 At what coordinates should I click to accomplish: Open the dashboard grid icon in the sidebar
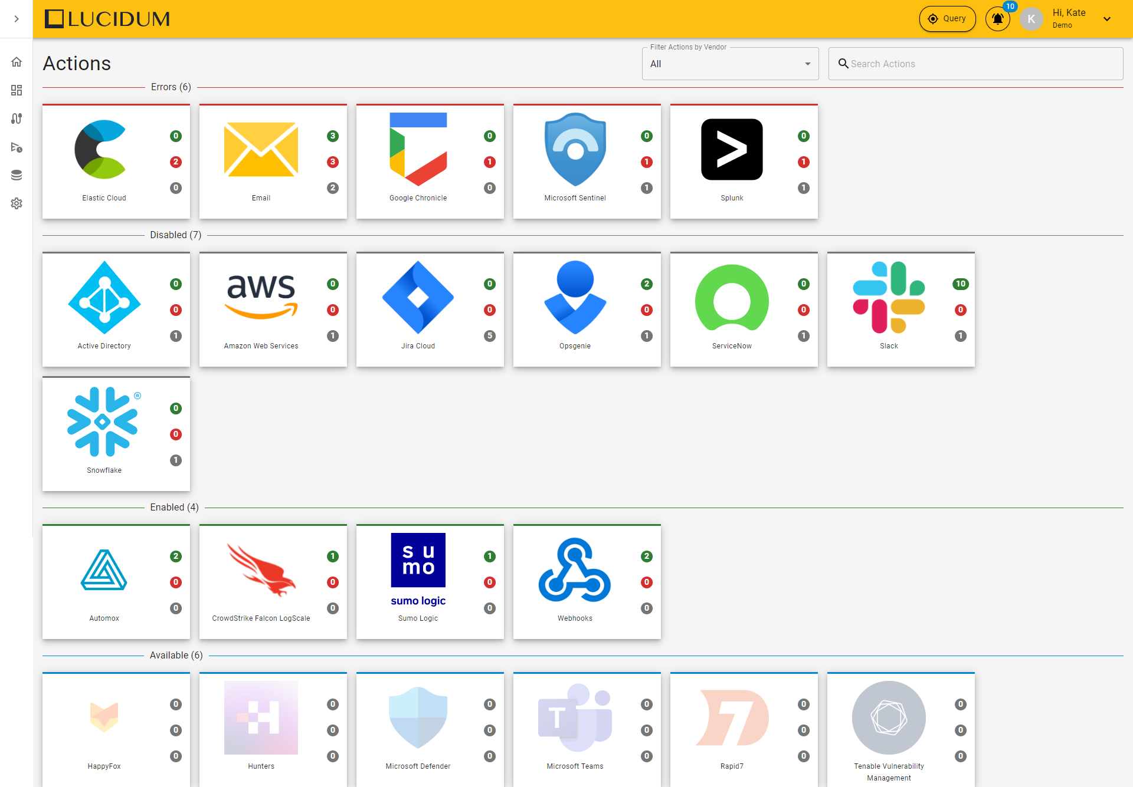click(17, 90)
